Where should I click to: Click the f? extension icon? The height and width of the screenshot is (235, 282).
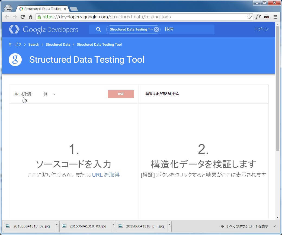click(x=258, y=17)
